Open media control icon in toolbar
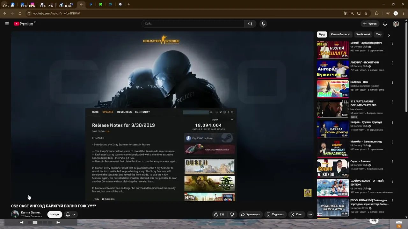 coord(388,13)
